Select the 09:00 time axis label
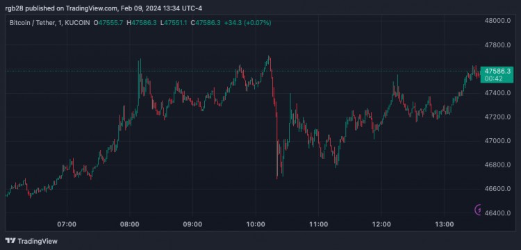 tap(192, 224)
